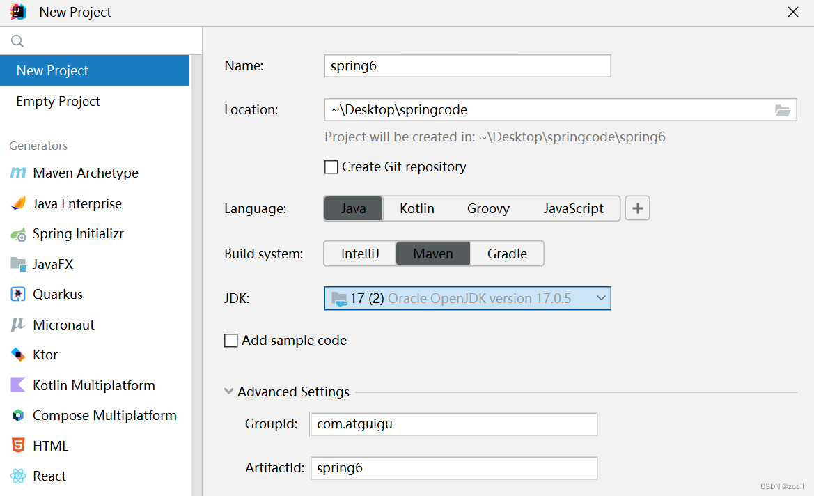Viewport: 814px width, 496px height.
Task: Select Java as the language
Action: point(354,208)
